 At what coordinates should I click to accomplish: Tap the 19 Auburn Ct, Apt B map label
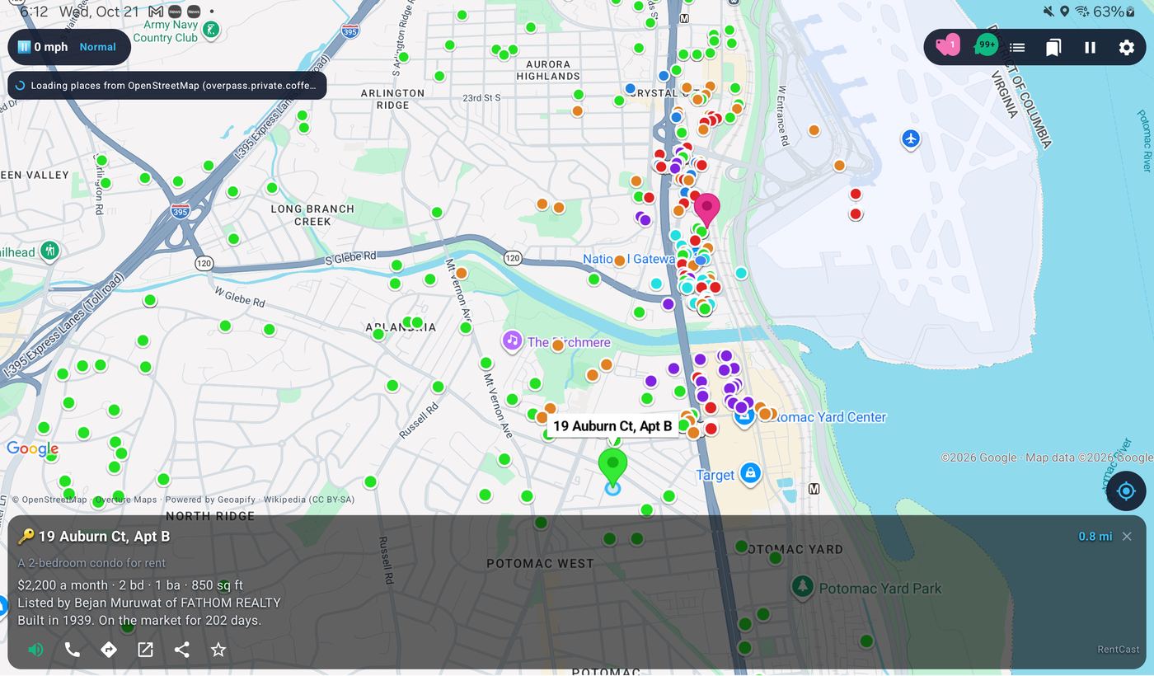pos(612,426)
